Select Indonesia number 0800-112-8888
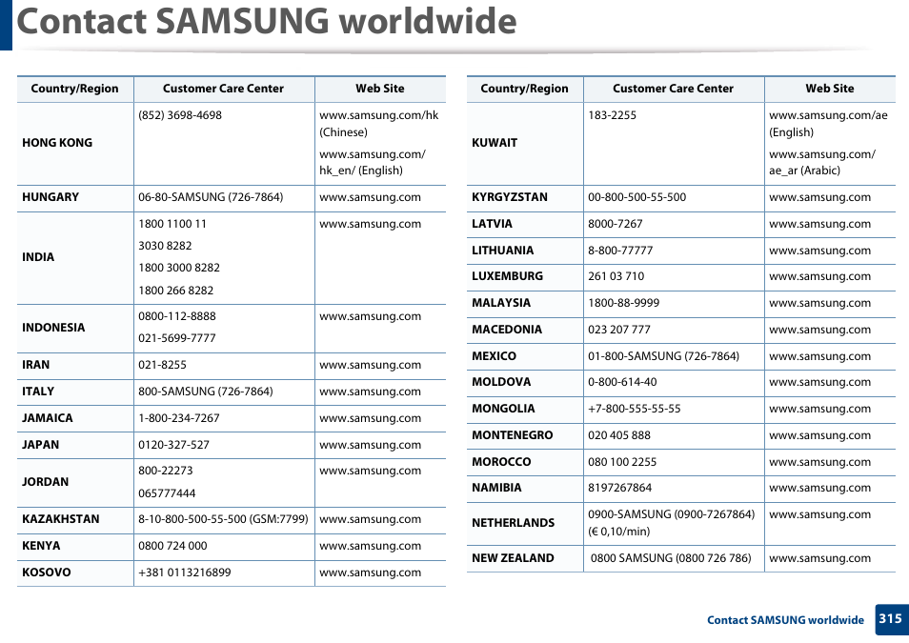 coord(177,316)
